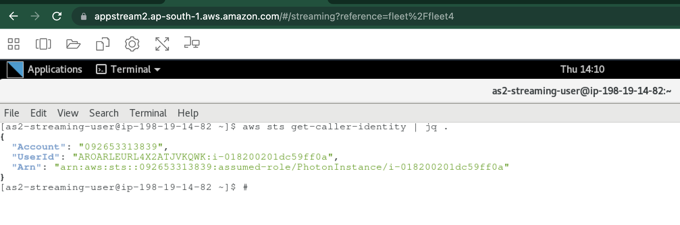Click the switch windows icon

43,44
